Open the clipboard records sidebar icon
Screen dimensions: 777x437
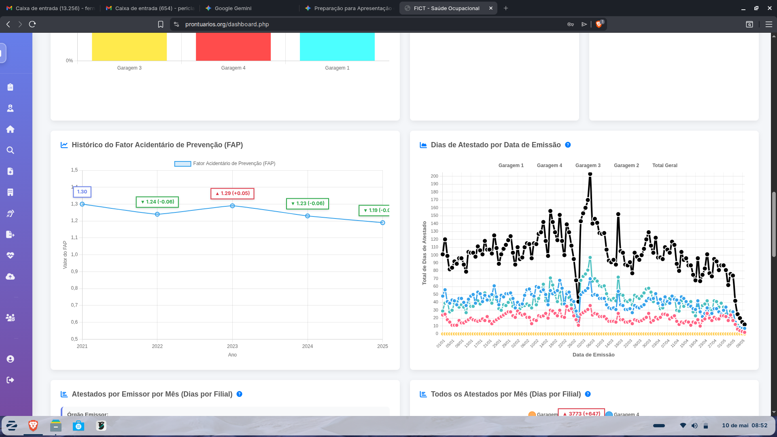11,87
